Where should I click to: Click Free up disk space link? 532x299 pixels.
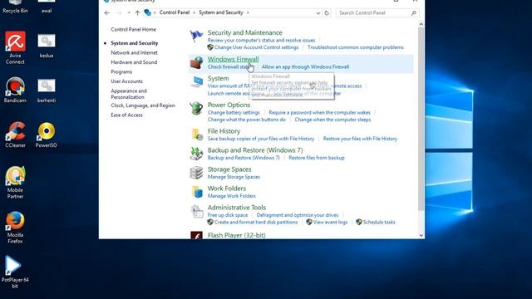point(228,215)
